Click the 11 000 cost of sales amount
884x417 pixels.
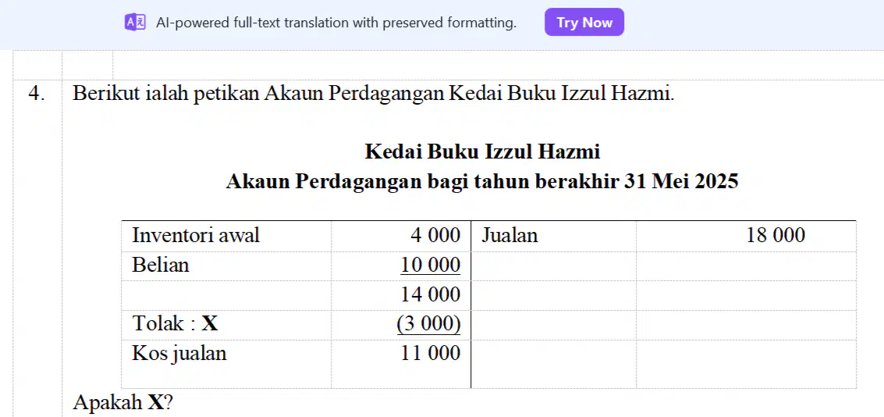coord(431,354)
